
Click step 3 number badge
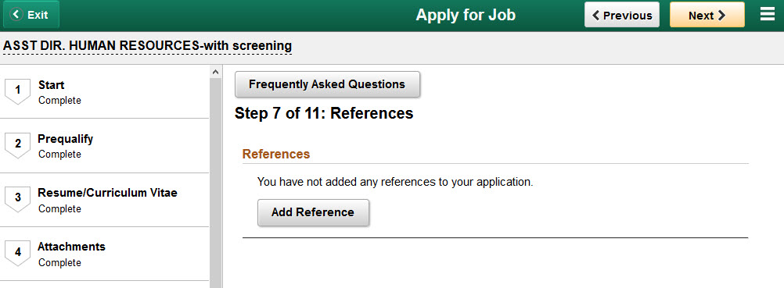point(18,197)
